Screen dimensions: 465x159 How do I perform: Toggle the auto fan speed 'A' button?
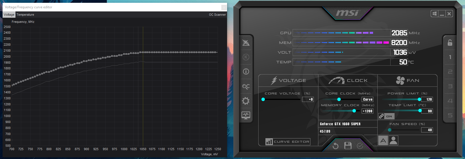(383, 140)
